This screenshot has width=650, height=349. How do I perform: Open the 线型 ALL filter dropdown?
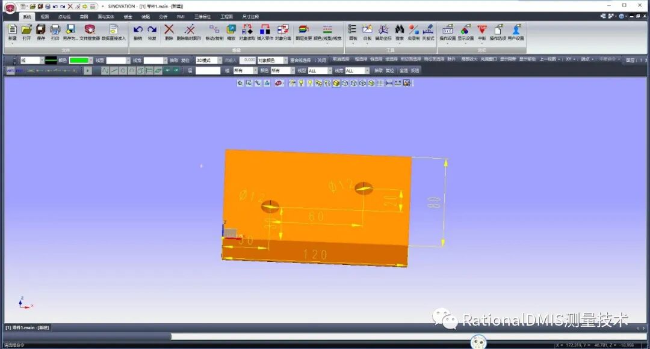330,70
